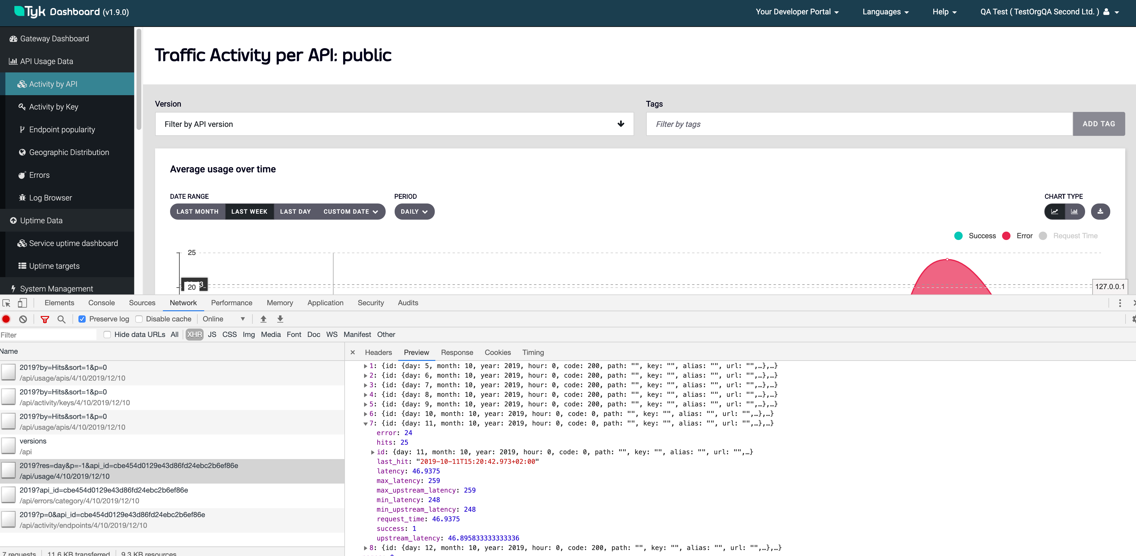Download the chart data export

pyautogui.click(x=1101, y=212)
